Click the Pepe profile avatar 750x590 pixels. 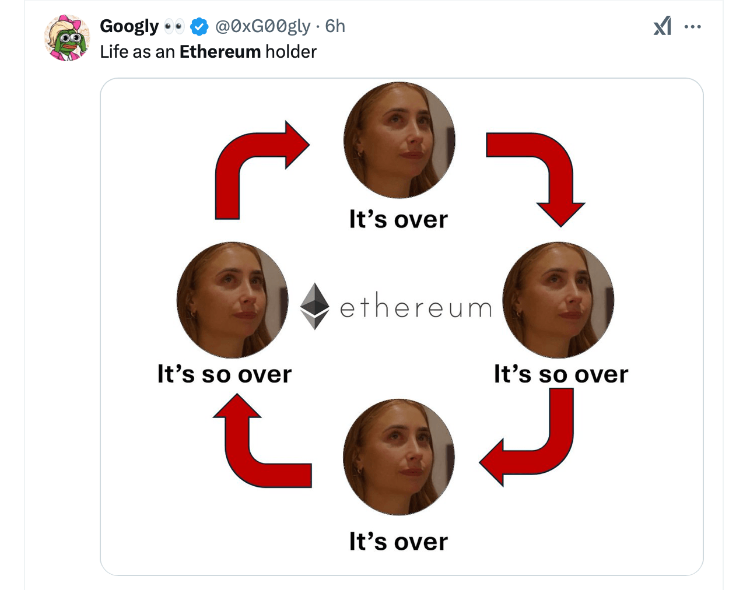pyautogui.click(x=67, y=37)
